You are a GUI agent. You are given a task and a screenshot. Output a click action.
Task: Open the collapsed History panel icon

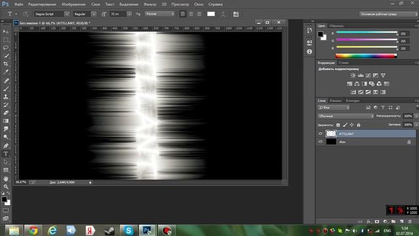[310, 30]
